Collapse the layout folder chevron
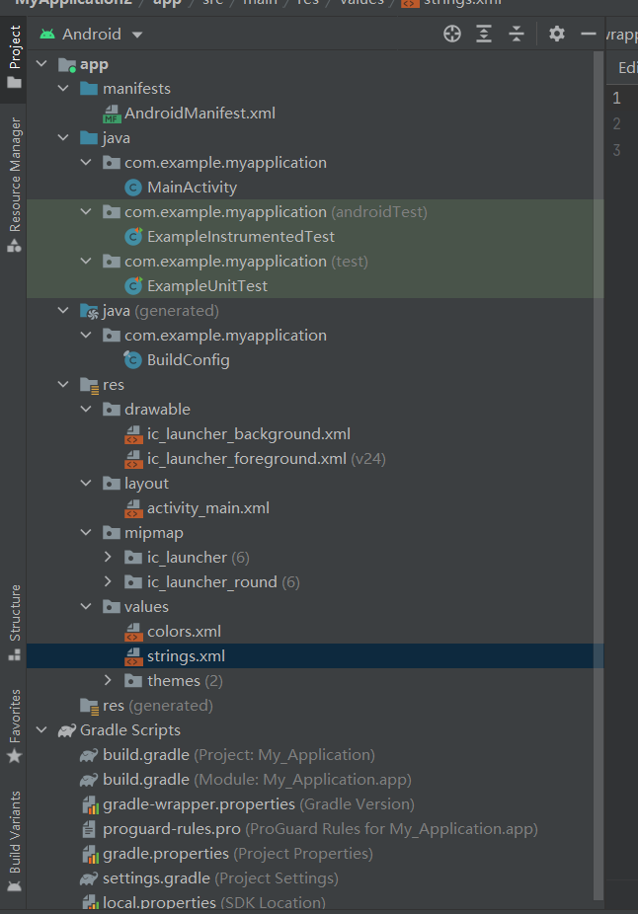 86,484
